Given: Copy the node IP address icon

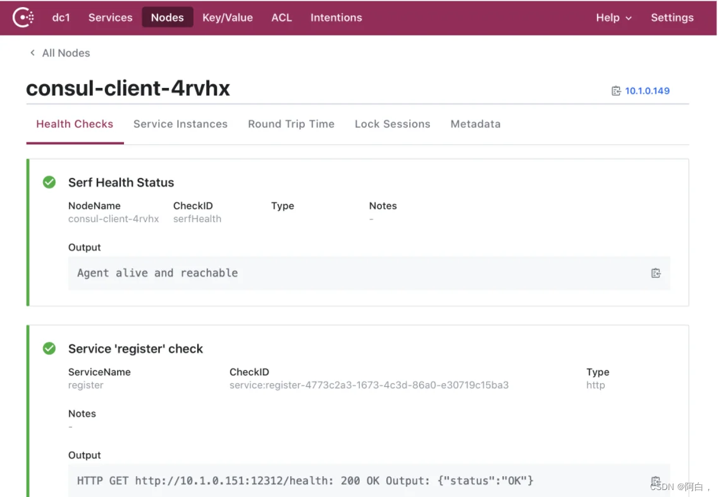Looking at the screenshot, I should click(616, 91).
